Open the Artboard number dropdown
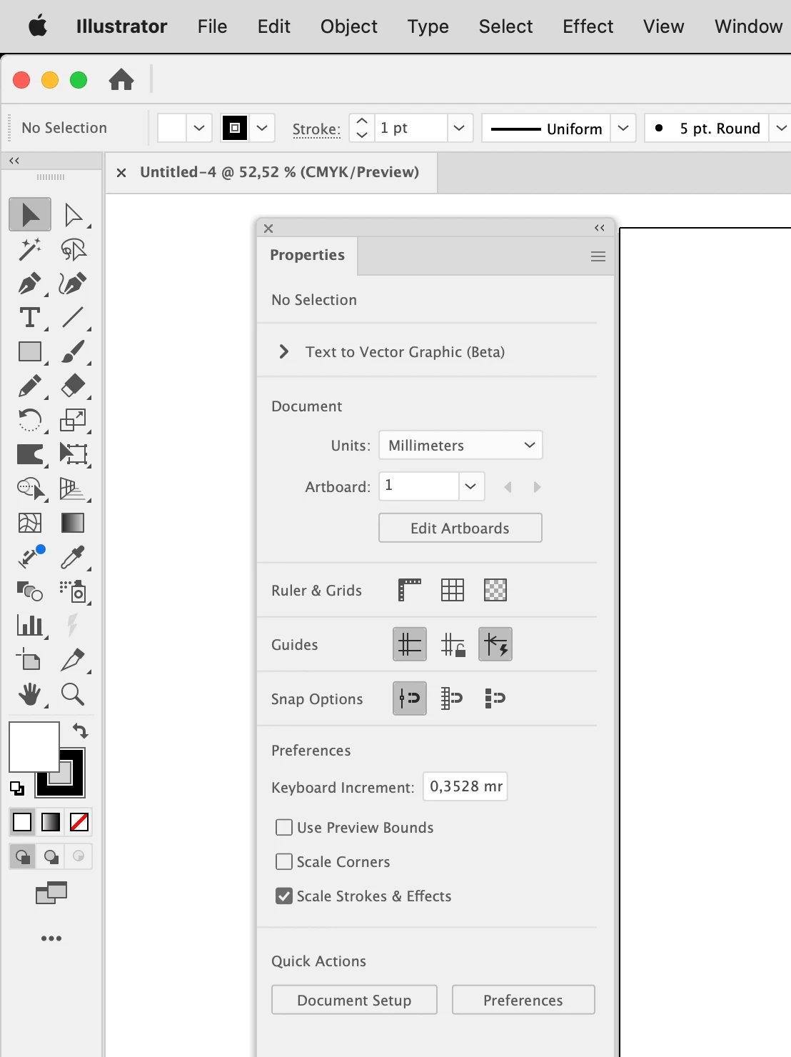 point(470,486)
